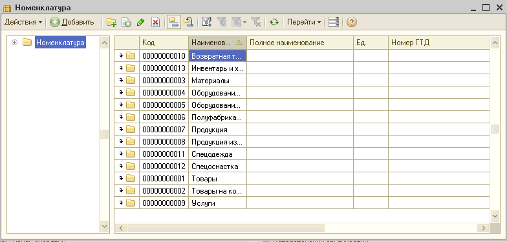Image resolution: width=507 pixels, height=242 pixels.
Task: Select the Спецоснастка name cell
Action: point(217,166)
